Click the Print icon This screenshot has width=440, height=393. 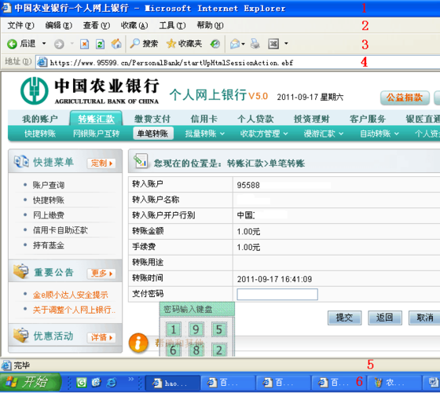tap(255, 44)
